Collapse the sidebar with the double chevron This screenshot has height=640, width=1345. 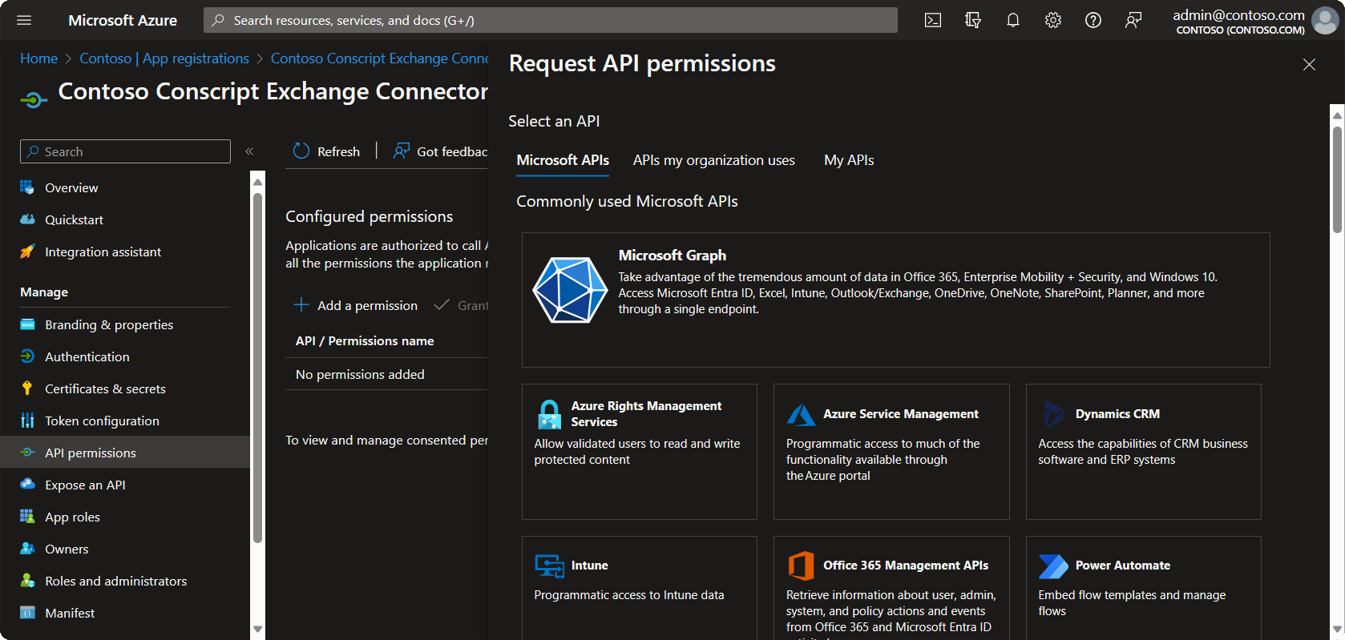(249, 151)
